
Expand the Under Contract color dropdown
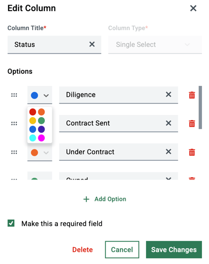(40, 152)
